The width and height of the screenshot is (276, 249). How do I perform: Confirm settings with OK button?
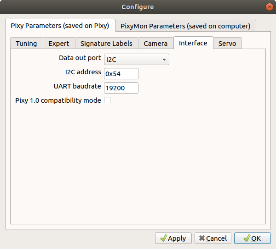click(x=253, y=238)
